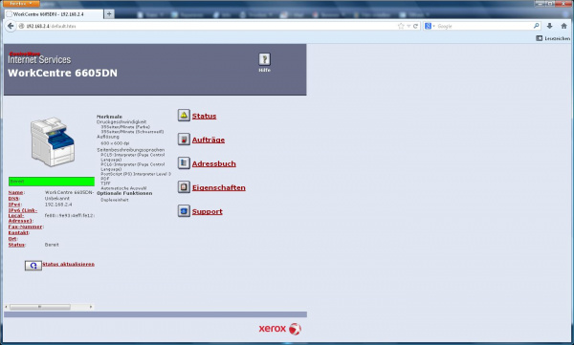Click the IPv4 field link

click(14, 205)
